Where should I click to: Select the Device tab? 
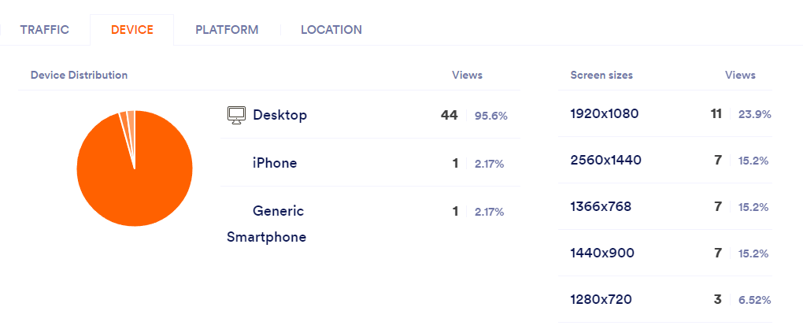131,30
